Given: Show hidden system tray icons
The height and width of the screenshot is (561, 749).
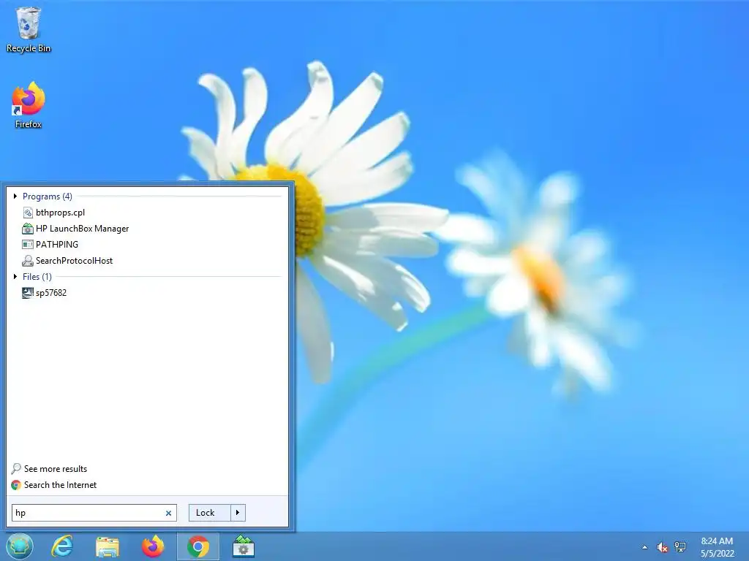Looking at the screenshot, I should coord(645,547).
